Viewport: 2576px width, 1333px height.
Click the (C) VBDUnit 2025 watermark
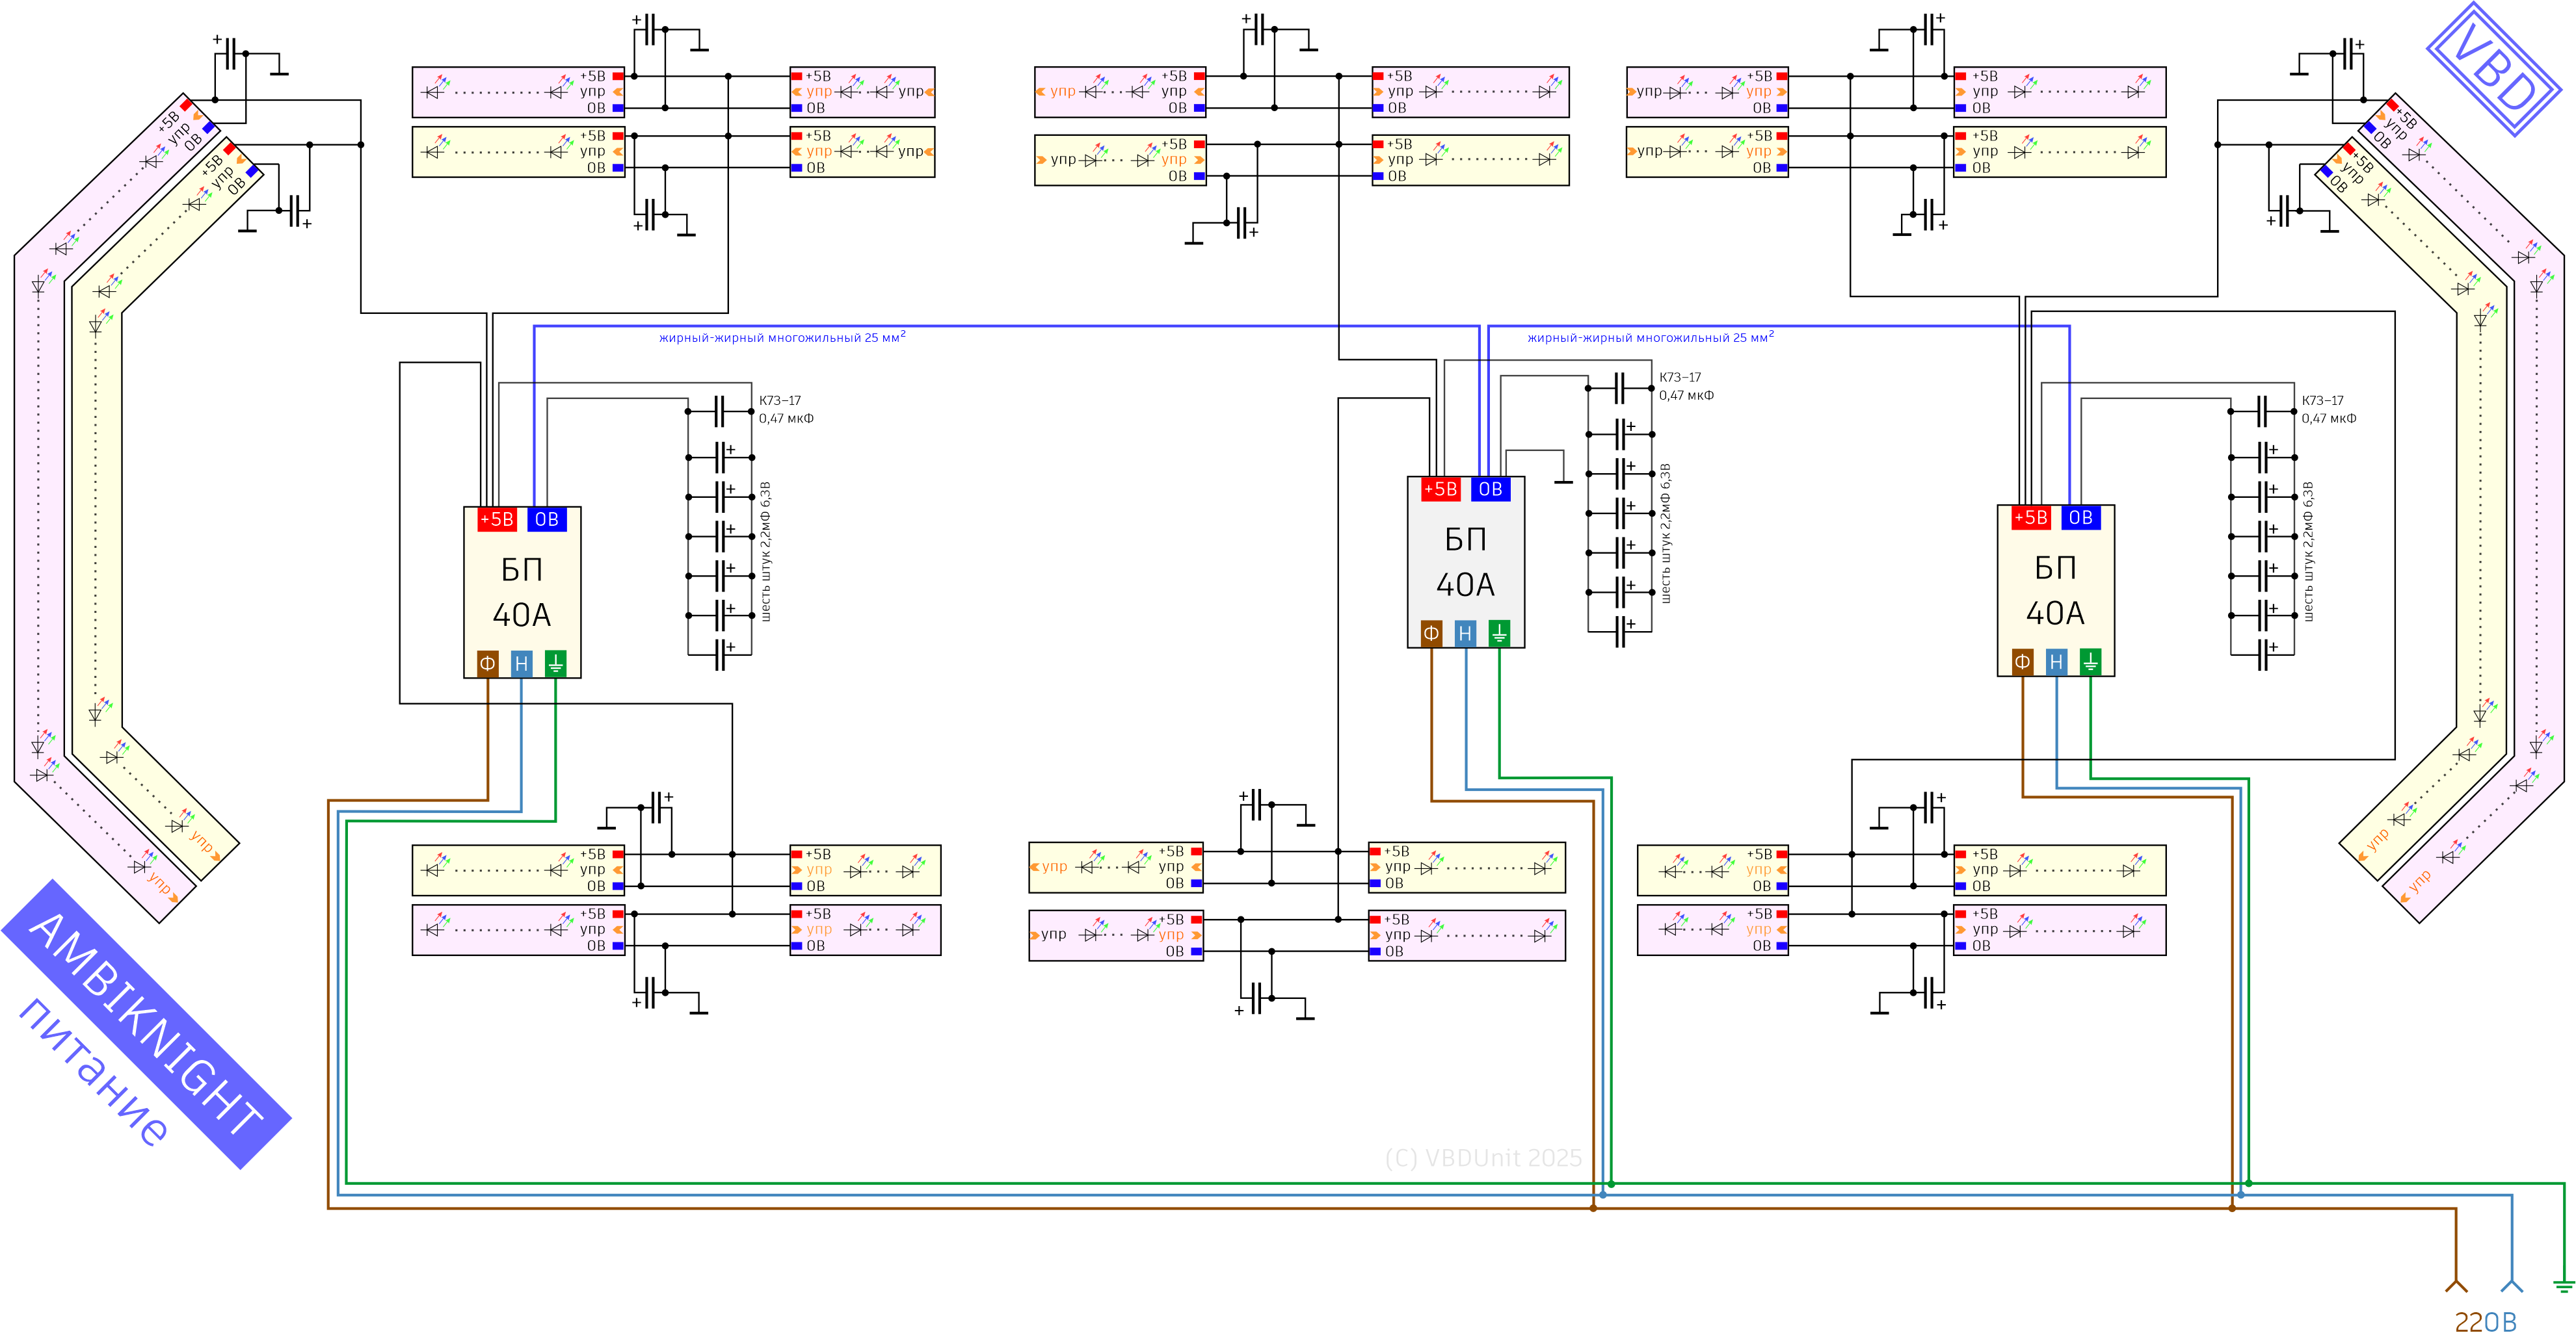1483,1157
